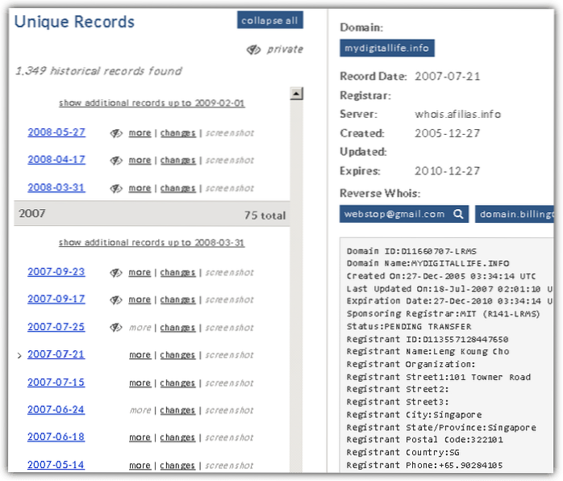Click the private eye icon beside 2007-07-25

point(116,328)
